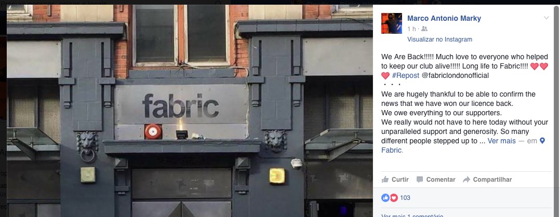Click the fabric club photo
Image resolution: width=560 pixels, height=217 pixels.
click(x=190, y=111)
